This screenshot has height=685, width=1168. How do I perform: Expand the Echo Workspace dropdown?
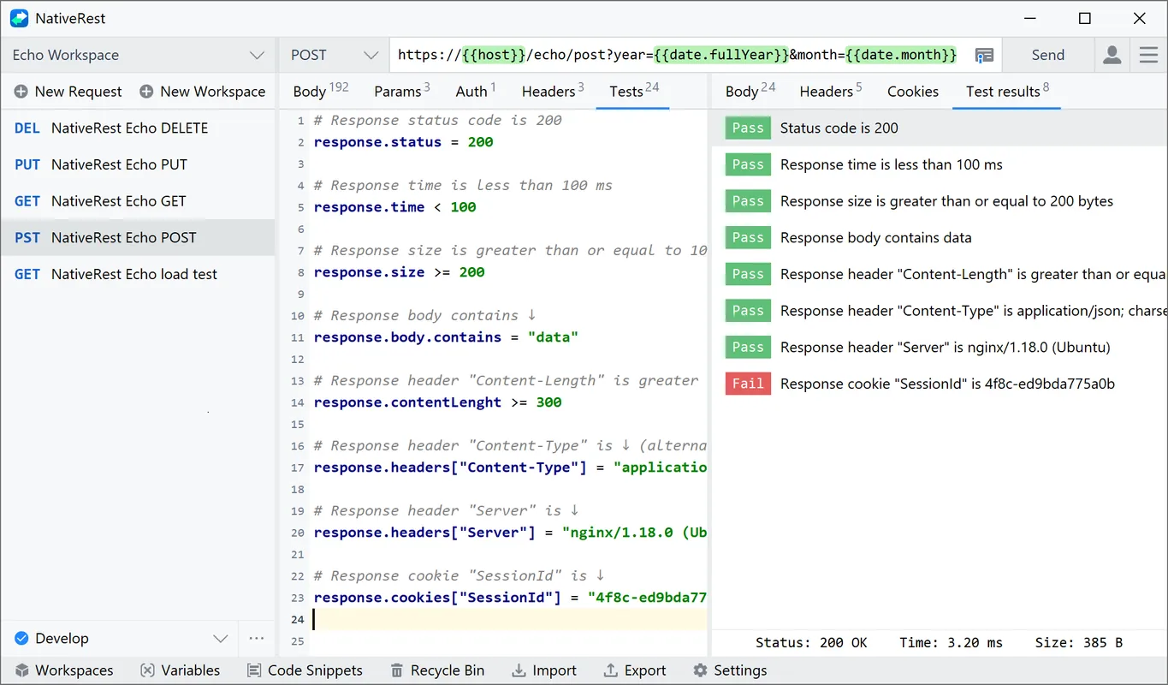tap(257, 55)
